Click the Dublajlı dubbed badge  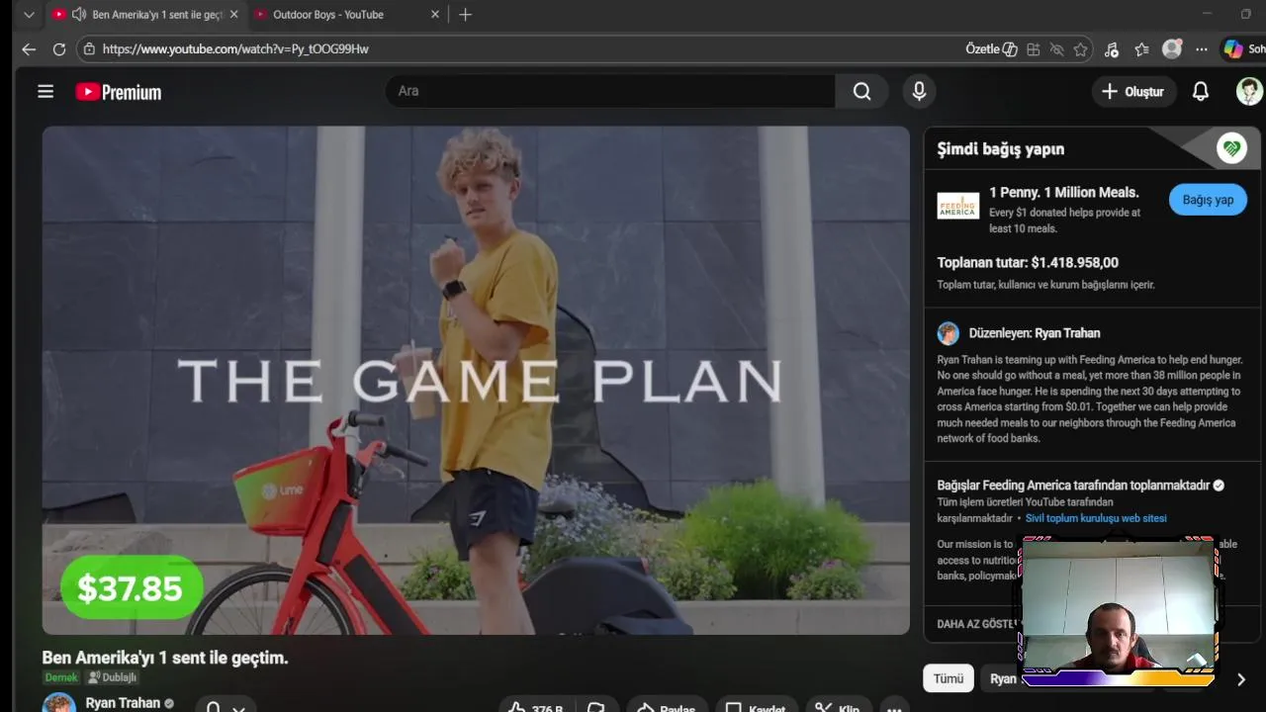tap(112, 677)
